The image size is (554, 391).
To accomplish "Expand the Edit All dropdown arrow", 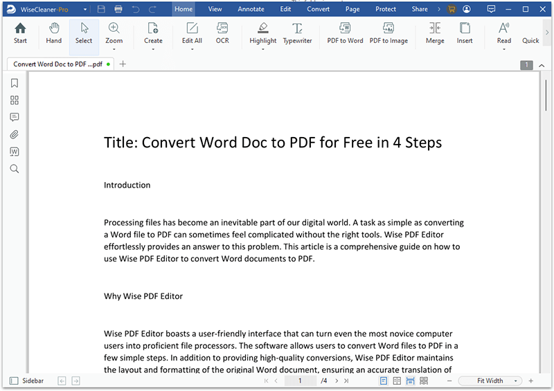I will click(x=193, y=49).
